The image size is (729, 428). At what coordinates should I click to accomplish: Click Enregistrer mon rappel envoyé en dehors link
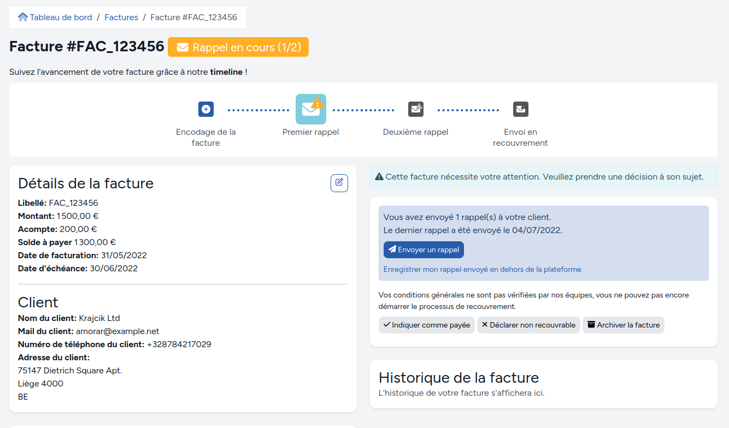point(482,269)
